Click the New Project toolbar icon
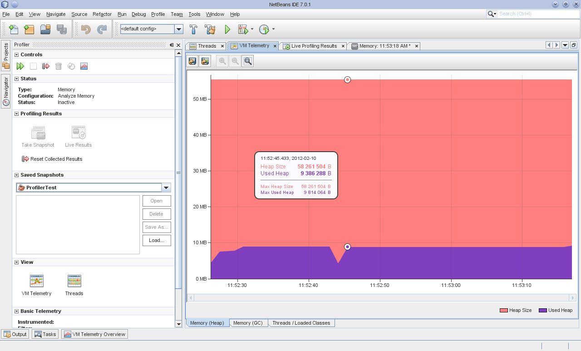Screen dimensions: 581x351 29,29
